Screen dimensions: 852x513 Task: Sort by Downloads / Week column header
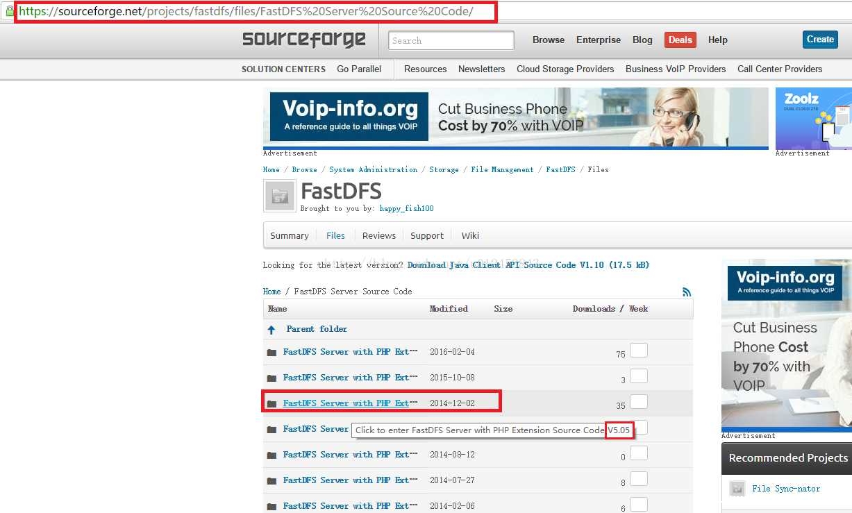click(x=610, y=309)
